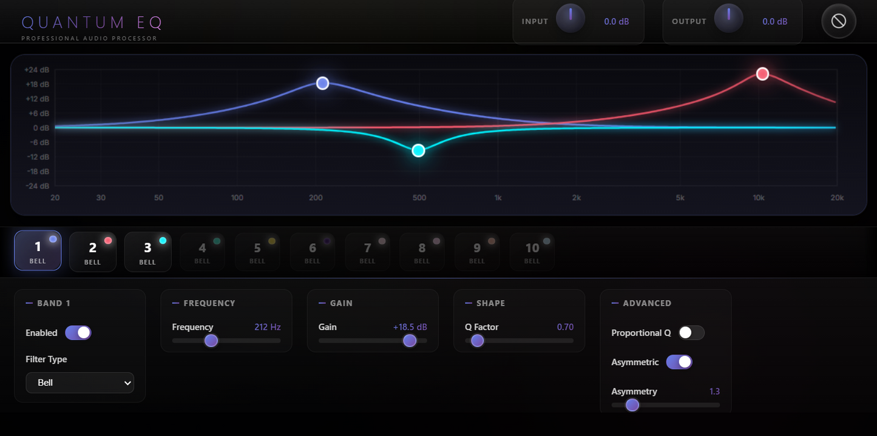
Task: Activate Band 10
Action: pos(532,252)
